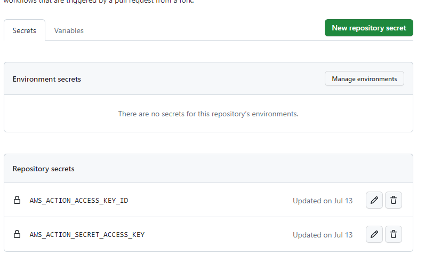Click the no secrets for environments message
The height and width of the screenshot is (262, 425).
point(208,114)
